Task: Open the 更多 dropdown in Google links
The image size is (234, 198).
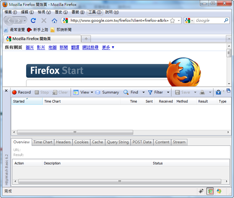Action: (x=108, y=48)
